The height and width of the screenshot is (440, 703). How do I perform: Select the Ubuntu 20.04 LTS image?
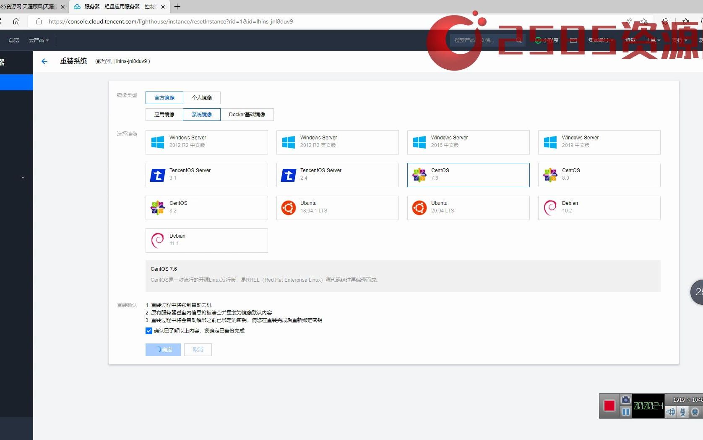[469, 208]
